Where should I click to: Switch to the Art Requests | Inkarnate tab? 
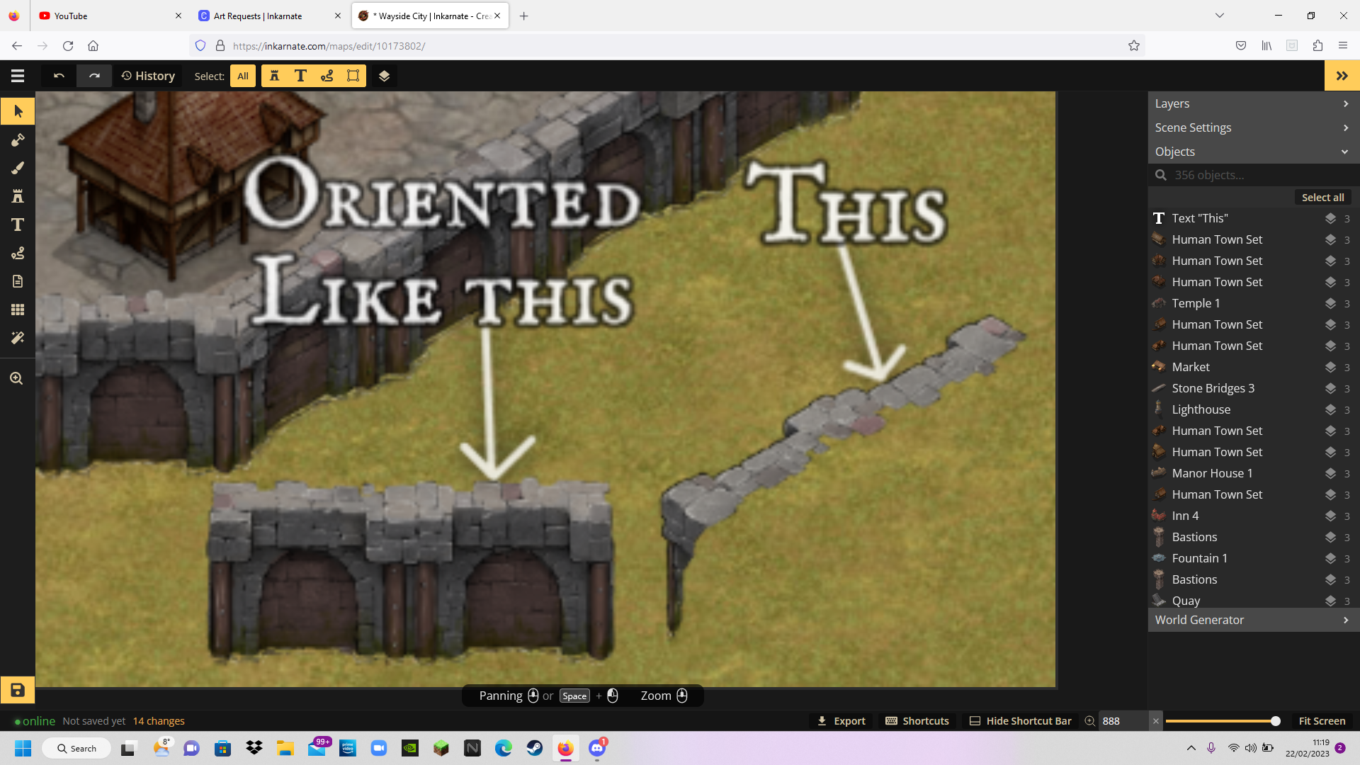270,16
